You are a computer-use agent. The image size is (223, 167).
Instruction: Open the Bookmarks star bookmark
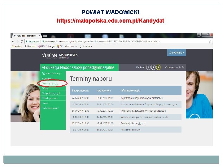coord(30,46)
